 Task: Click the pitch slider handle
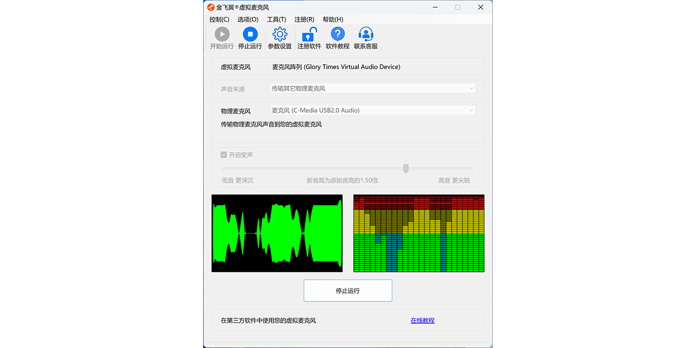tap(406, 169)
